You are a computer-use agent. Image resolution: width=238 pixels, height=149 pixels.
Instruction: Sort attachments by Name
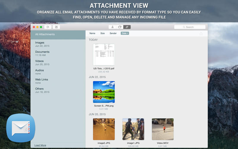(x=92, y=33)
